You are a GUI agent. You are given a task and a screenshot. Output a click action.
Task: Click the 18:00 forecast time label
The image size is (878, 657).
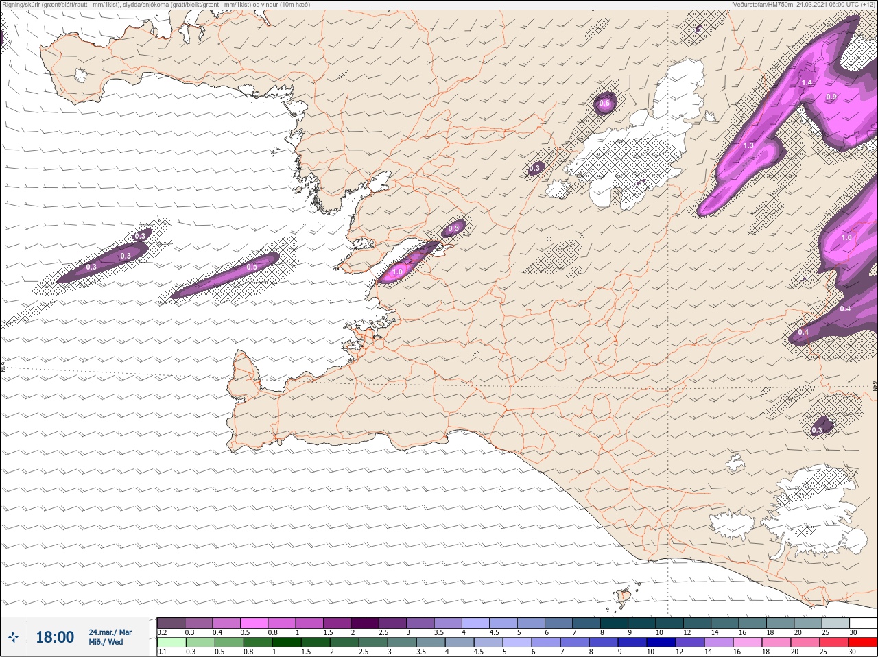pyautogui.click(x=55, y=637)
